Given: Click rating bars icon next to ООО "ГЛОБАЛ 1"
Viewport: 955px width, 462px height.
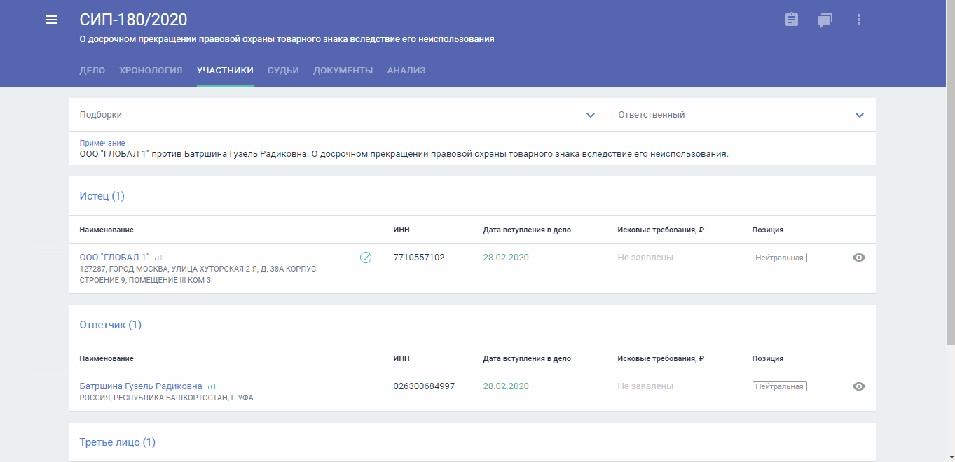Looking at the screenshot, I should [158, 258].
